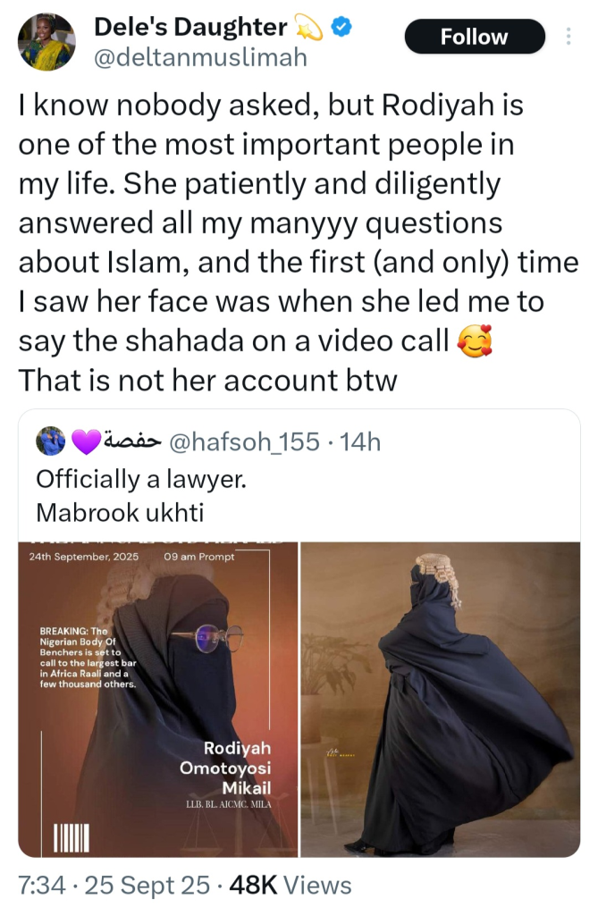Click the smiling hearts emoji in tweet

[475, 341]
